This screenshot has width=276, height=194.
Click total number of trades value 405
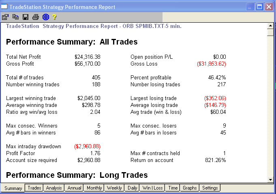point(96,77)
